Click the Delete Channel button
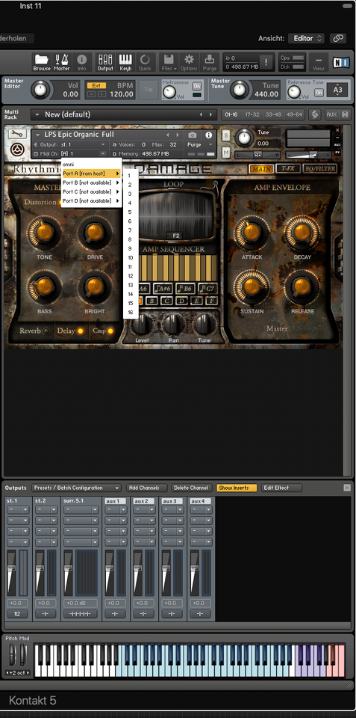This screenshot has width=356, height=718. (x=192, y=488)
